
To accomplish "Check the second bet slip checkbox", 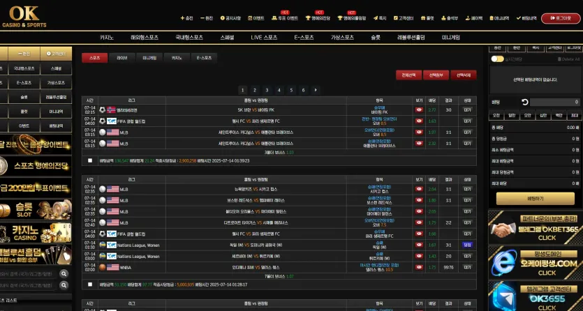I will click(90, 285).
